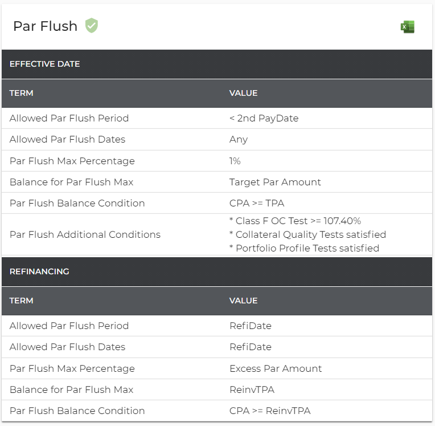Collapse the REFINANCING section header
435x426 pixels.
pos(39,271)
